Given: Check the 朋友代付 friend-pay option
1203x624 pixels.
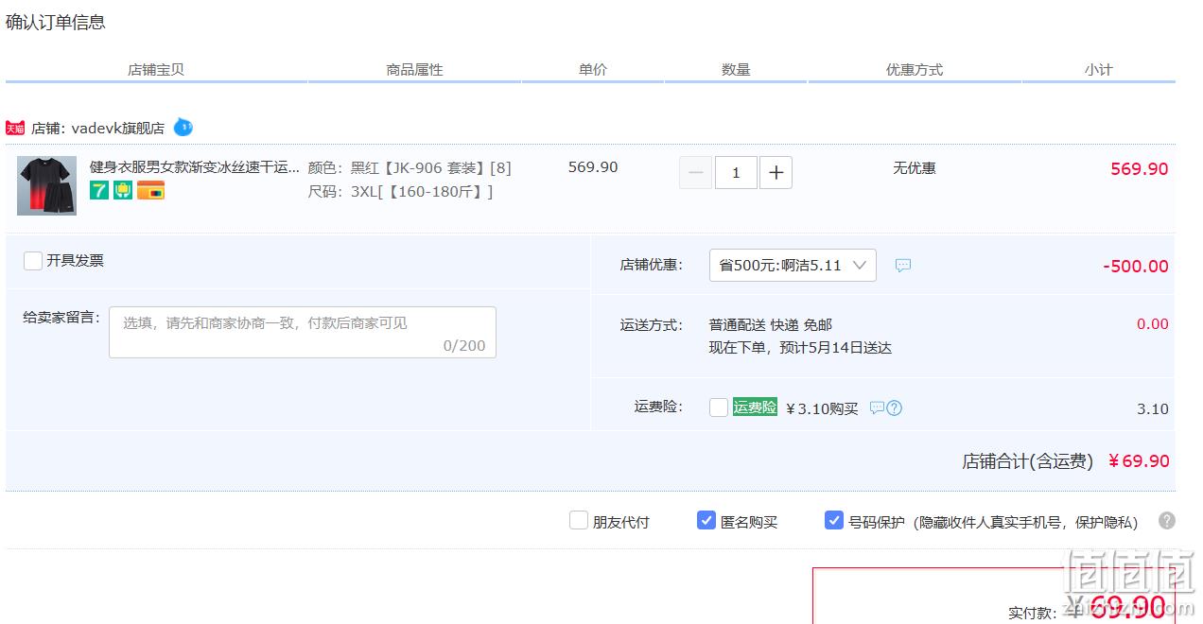Looking at the screenshot, I should 579,520.
